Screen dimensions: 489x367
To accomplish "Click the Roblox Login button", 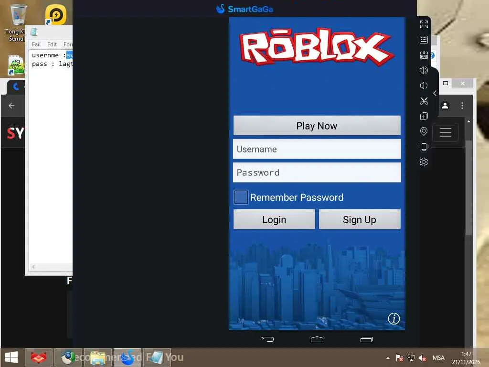I will (274, 219).
